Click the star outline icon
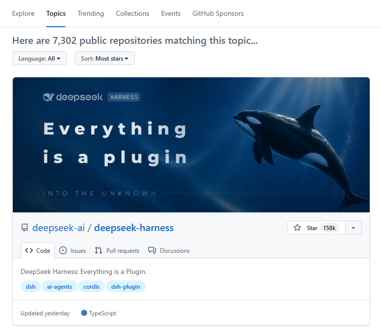 click(297, 228)
